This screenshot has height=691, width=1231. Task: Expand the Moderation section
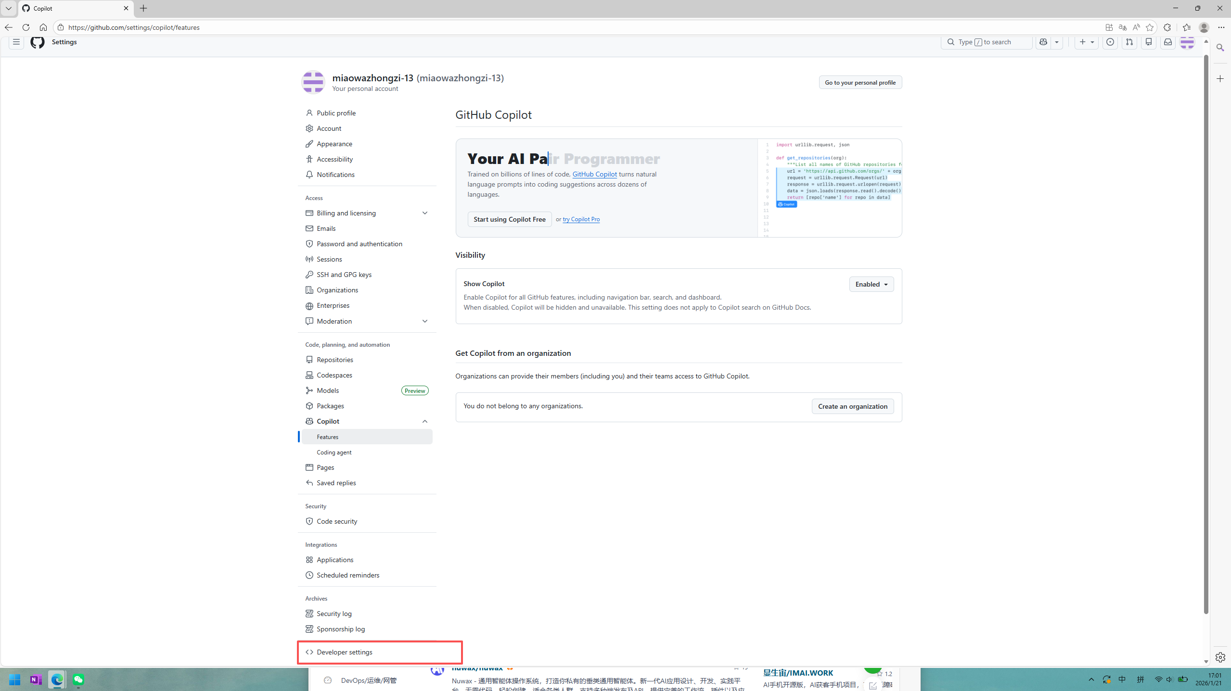tap(424, 321)
